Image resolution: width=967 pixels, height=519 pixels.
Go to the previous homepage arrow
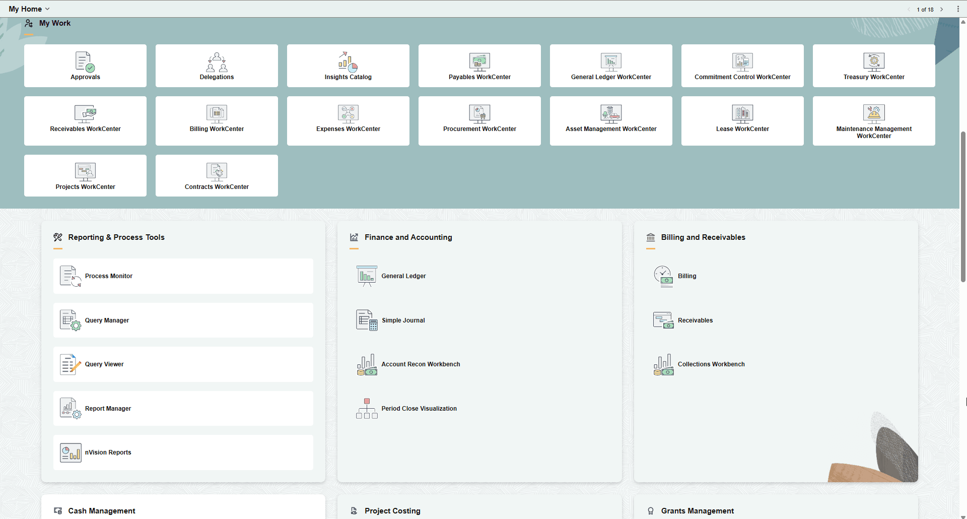click(909, 9)
